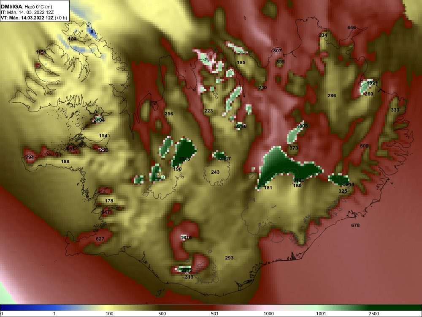This screenshot has height=317, width=422.
Task: Click the 474 value in the Westfjords
Action: click(x=72, y=38)
